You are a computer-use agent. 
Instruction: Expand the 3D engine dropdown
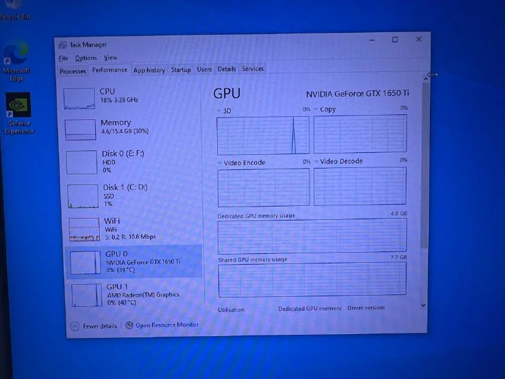pyautogui.click(x=220, y=110)
